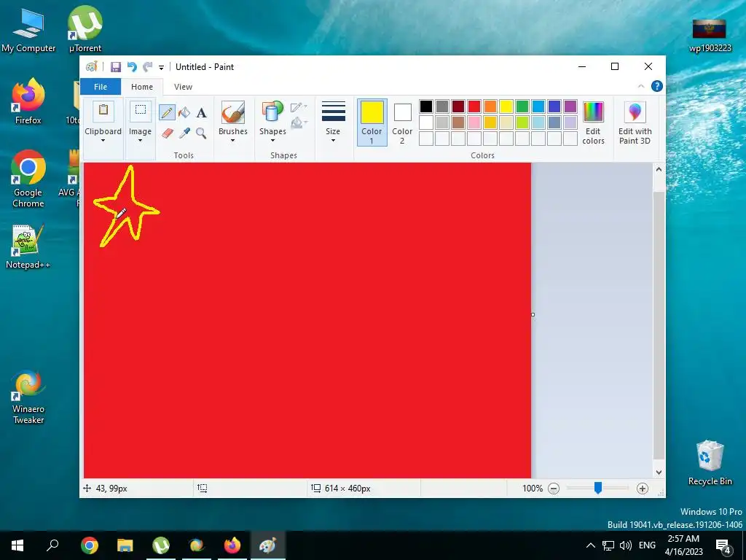Expand the Size dropdown arrow

click(333, 141)
